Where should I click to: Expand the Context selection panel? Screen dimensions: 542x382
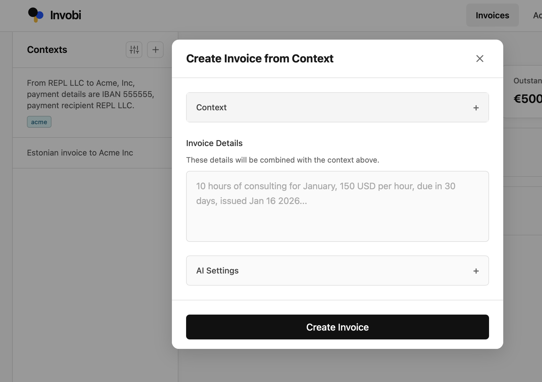(x=337, y=107)
